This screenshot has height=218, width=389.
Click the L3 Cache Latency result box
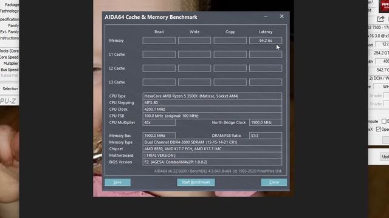click(x=266, y=82)
